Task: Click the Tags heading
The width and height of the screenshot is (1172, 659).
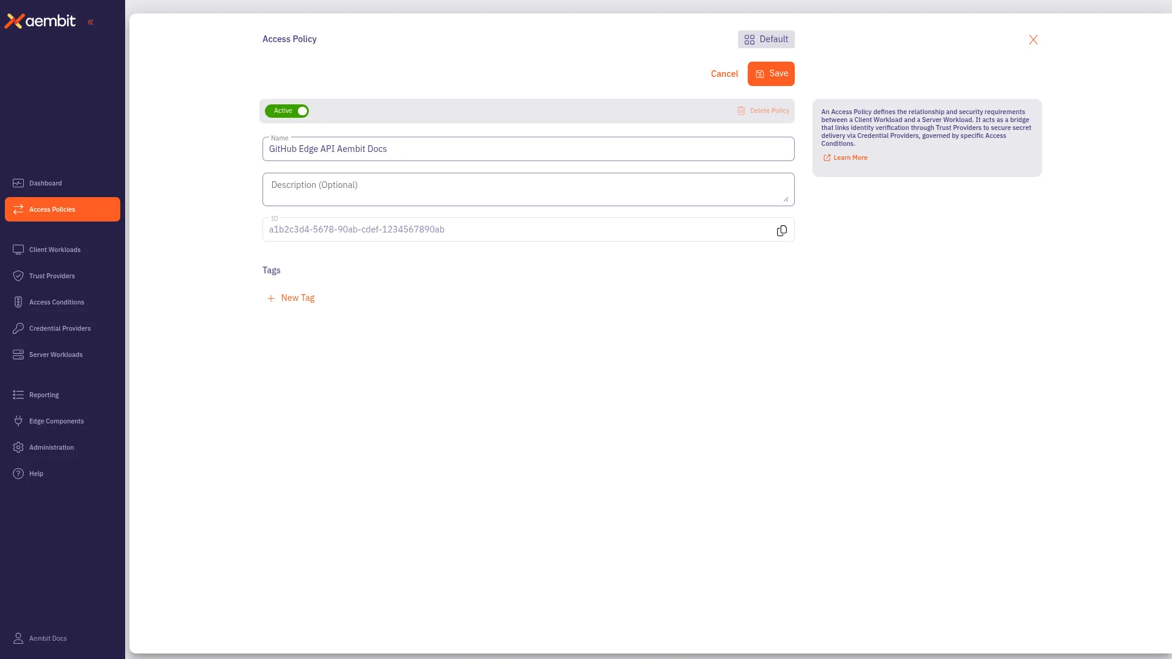Action: point(272,270)
